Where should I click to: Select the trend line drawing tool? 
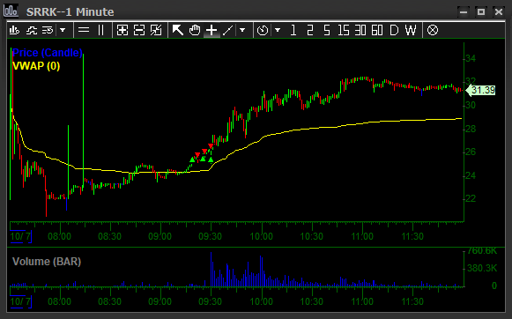(x=228, y=30)
